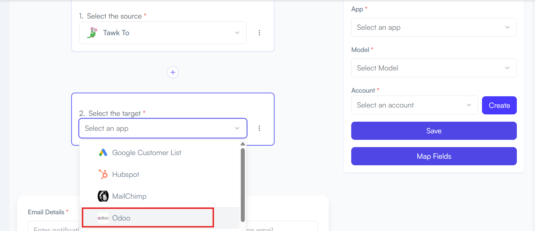This screenshot has width=535, height=231.
Task: Click the Map Fields button
Action: (x=434, y=156)
